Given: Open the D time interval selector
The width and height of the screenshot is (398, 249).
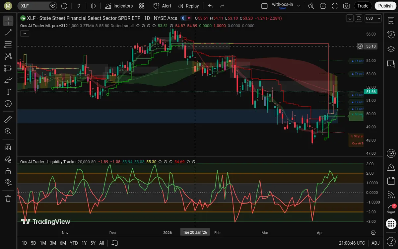Looking at the screenshot, I should (x=79, y=6).
